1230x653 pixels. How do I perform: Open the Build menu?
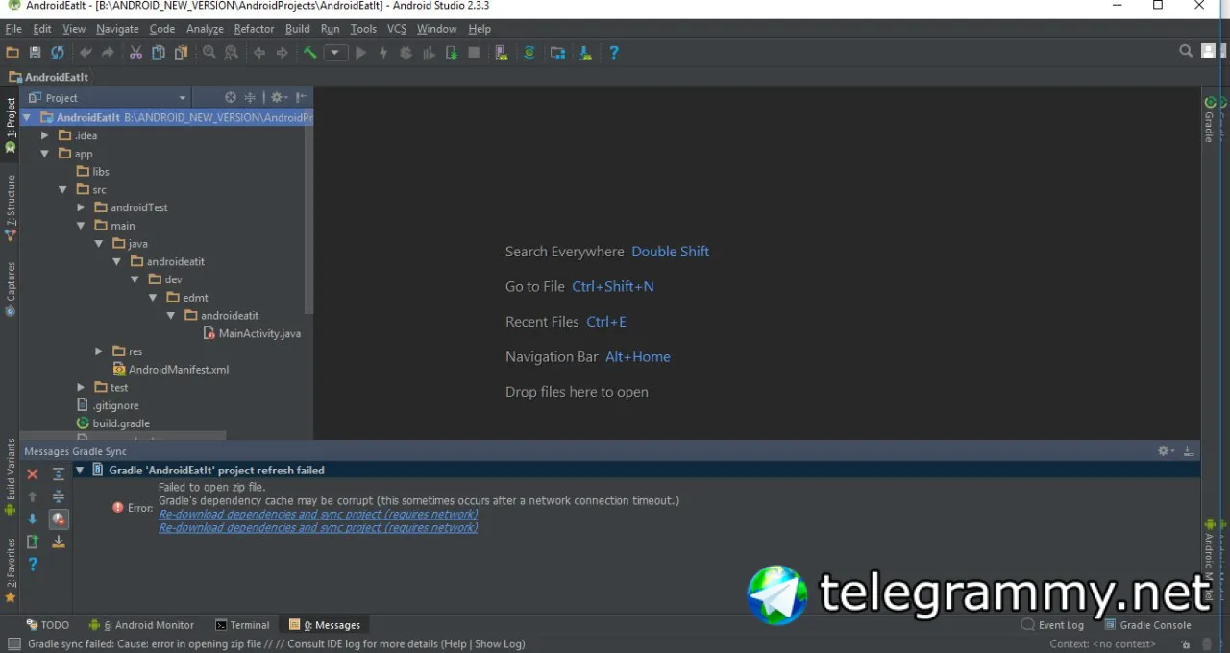click(x=298, y=29)
